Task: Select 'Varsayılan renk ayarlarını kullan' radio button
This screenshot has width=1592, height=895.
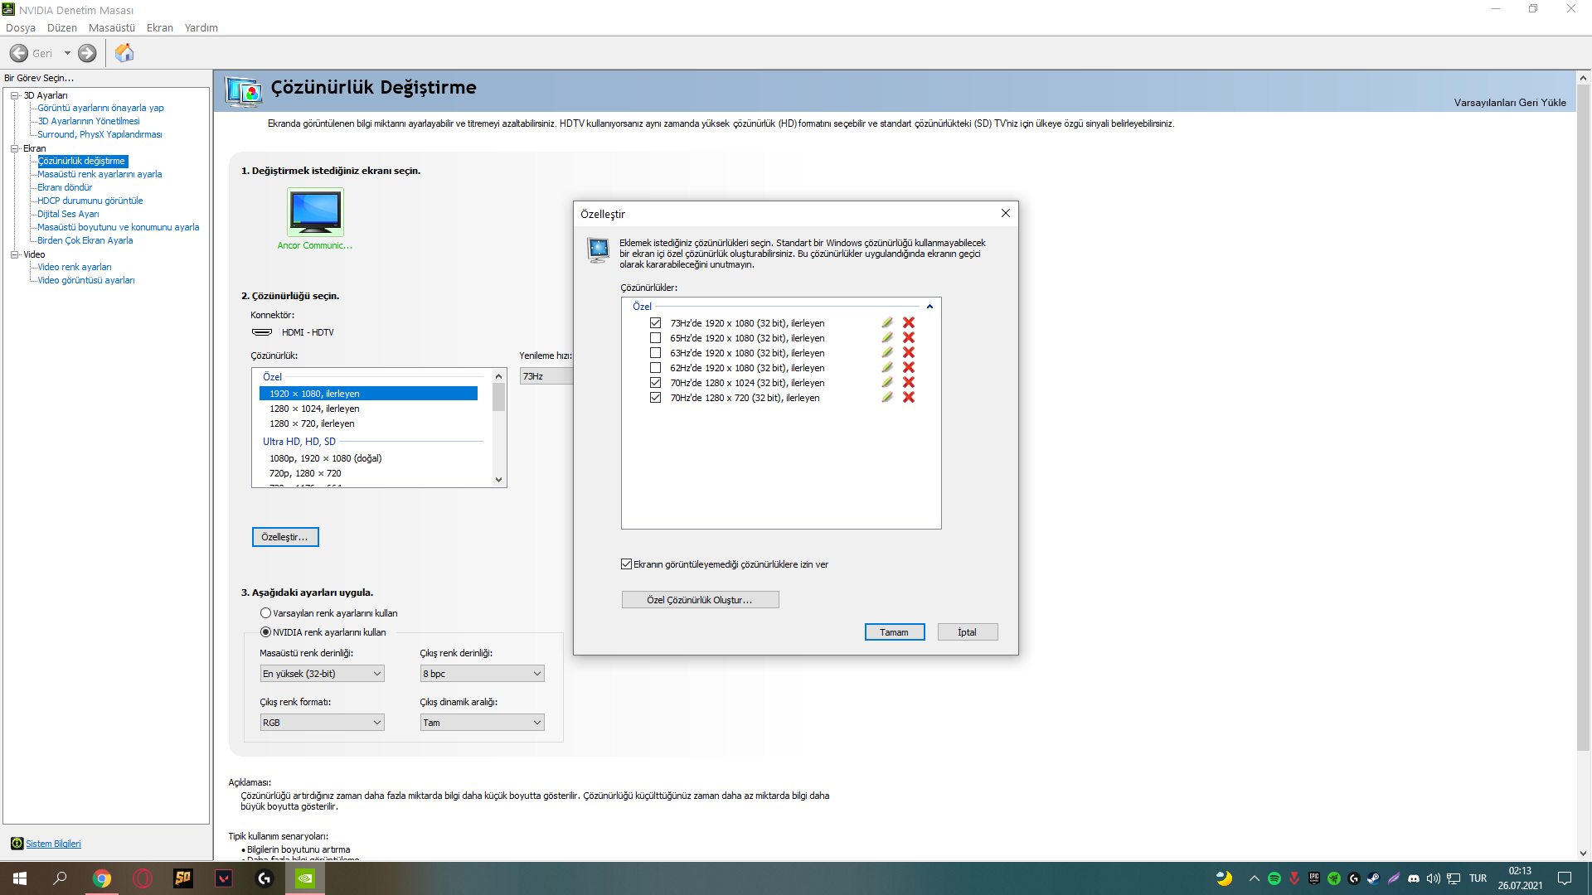Action: [x=266, y=613]
